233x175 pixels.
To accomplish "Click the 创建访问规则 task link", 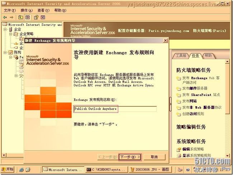I will [x=193, y=114].
